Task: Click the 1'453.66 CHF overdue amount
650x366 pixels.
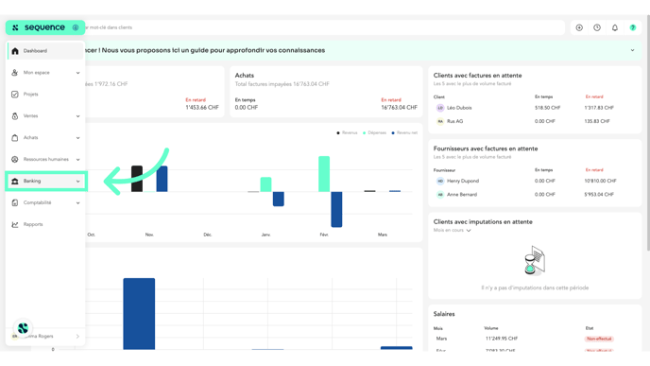Action: click(x=202, y=108)
